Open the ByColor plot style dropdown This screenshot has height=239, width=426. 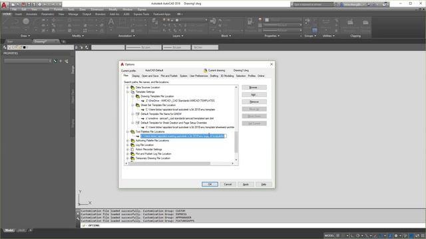[x=205, y=47]
